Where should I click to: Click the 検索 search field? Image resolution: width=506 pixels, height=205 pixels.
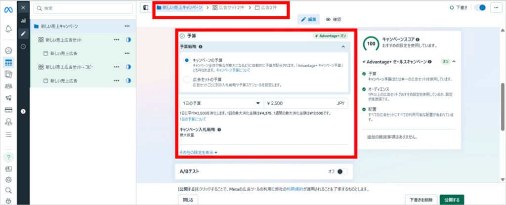pos(83,8)
